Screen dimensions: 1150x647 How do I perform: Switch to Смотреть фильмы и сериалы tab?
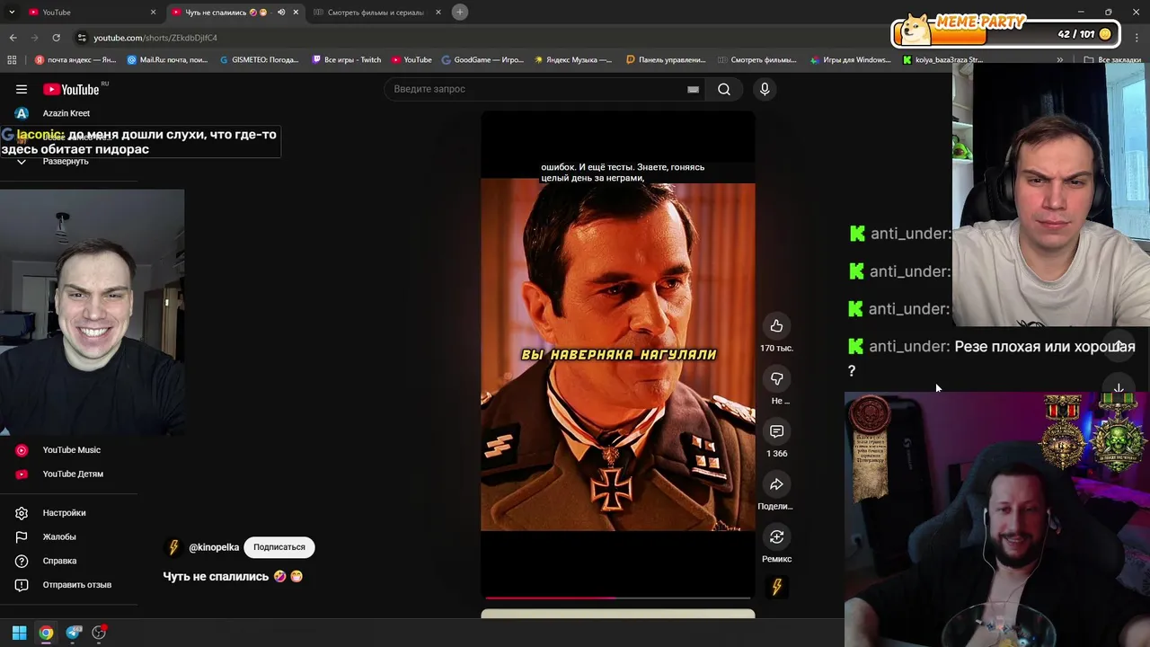click(x=376, y=13)
